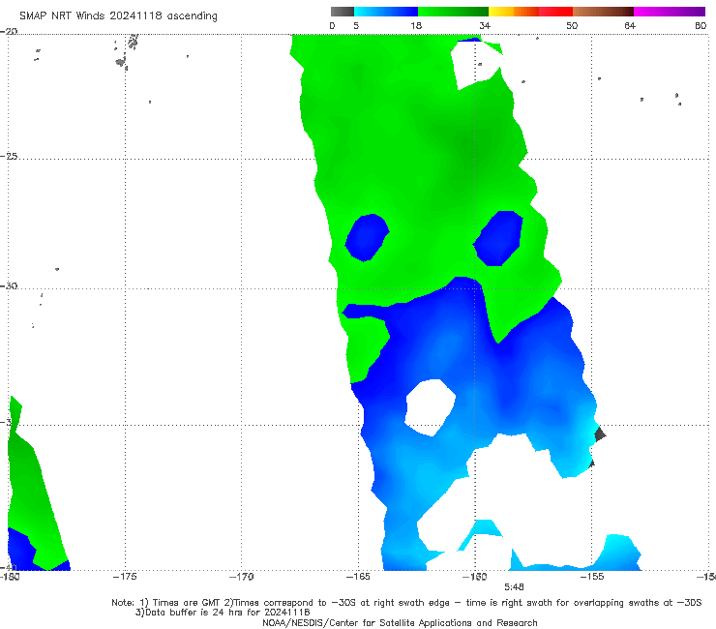Click the longitude label '-170'
Screen dimensions: 716x629
pos(241,577)
